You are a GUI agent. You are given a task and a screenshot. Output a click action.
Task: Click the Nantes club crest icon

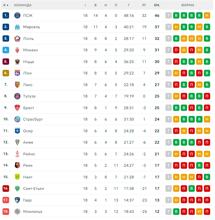[x=17, y=177]
